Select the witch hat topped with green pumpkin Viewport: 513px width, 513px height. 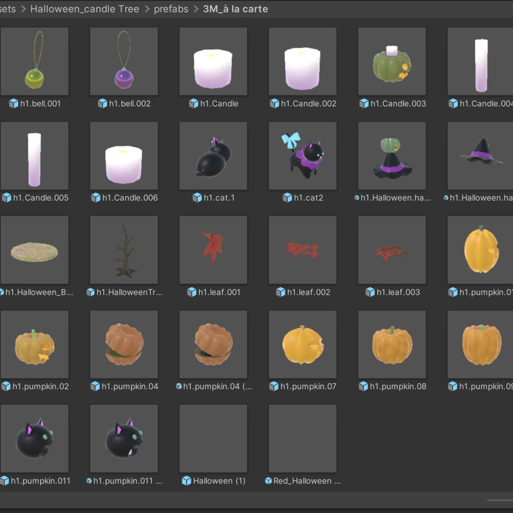coord(392,155)
